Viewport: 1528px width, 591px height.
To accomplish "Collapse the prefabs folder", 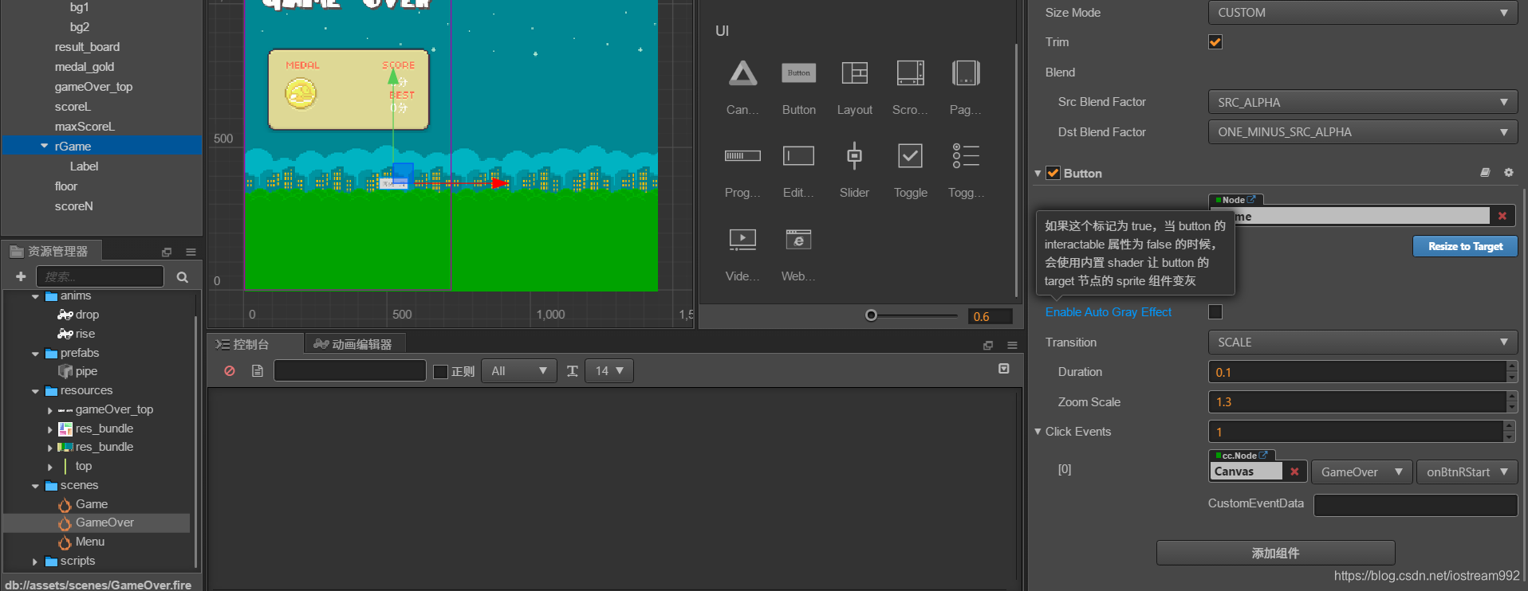I will click(35, 354).
